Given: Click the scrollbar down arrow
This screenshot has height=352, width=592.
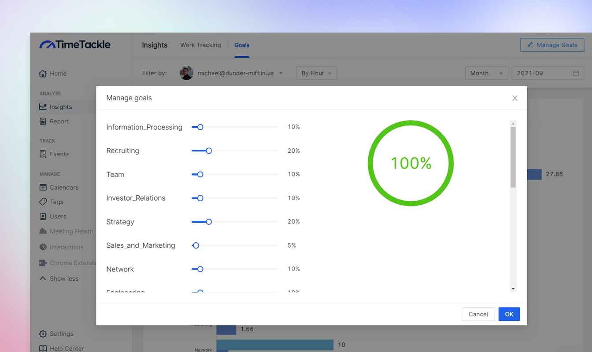Looking at the screenshot, I should click(x=513, y=289).
